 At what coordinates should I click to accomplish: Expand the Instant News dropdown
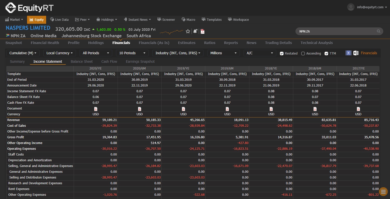click(137, 19)
